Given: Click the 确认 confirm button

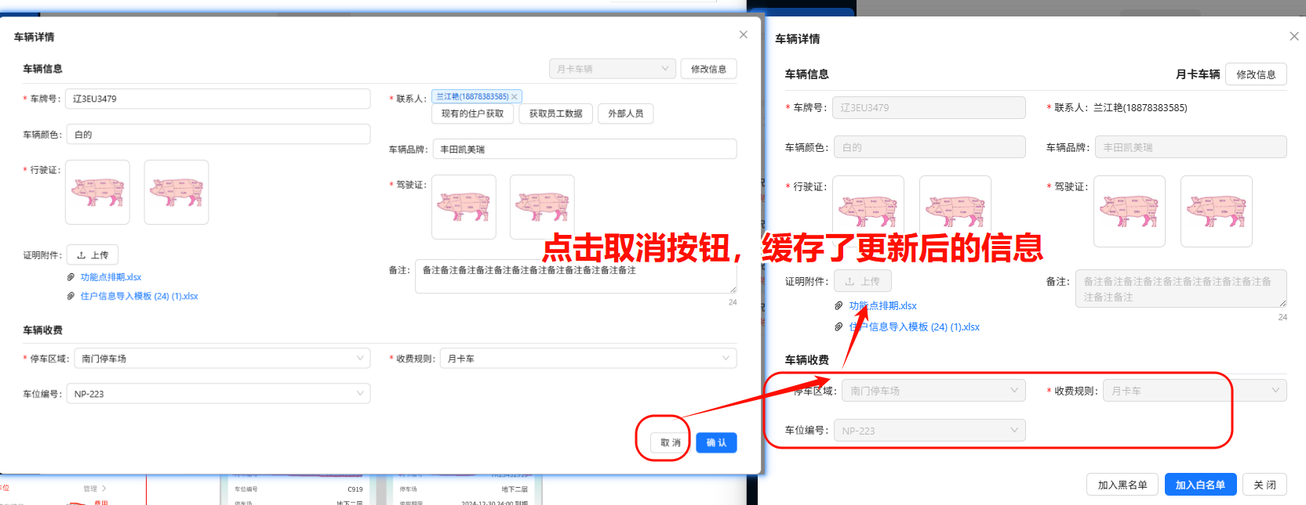Looking at the screenshot, I should [x=716, y=443].
